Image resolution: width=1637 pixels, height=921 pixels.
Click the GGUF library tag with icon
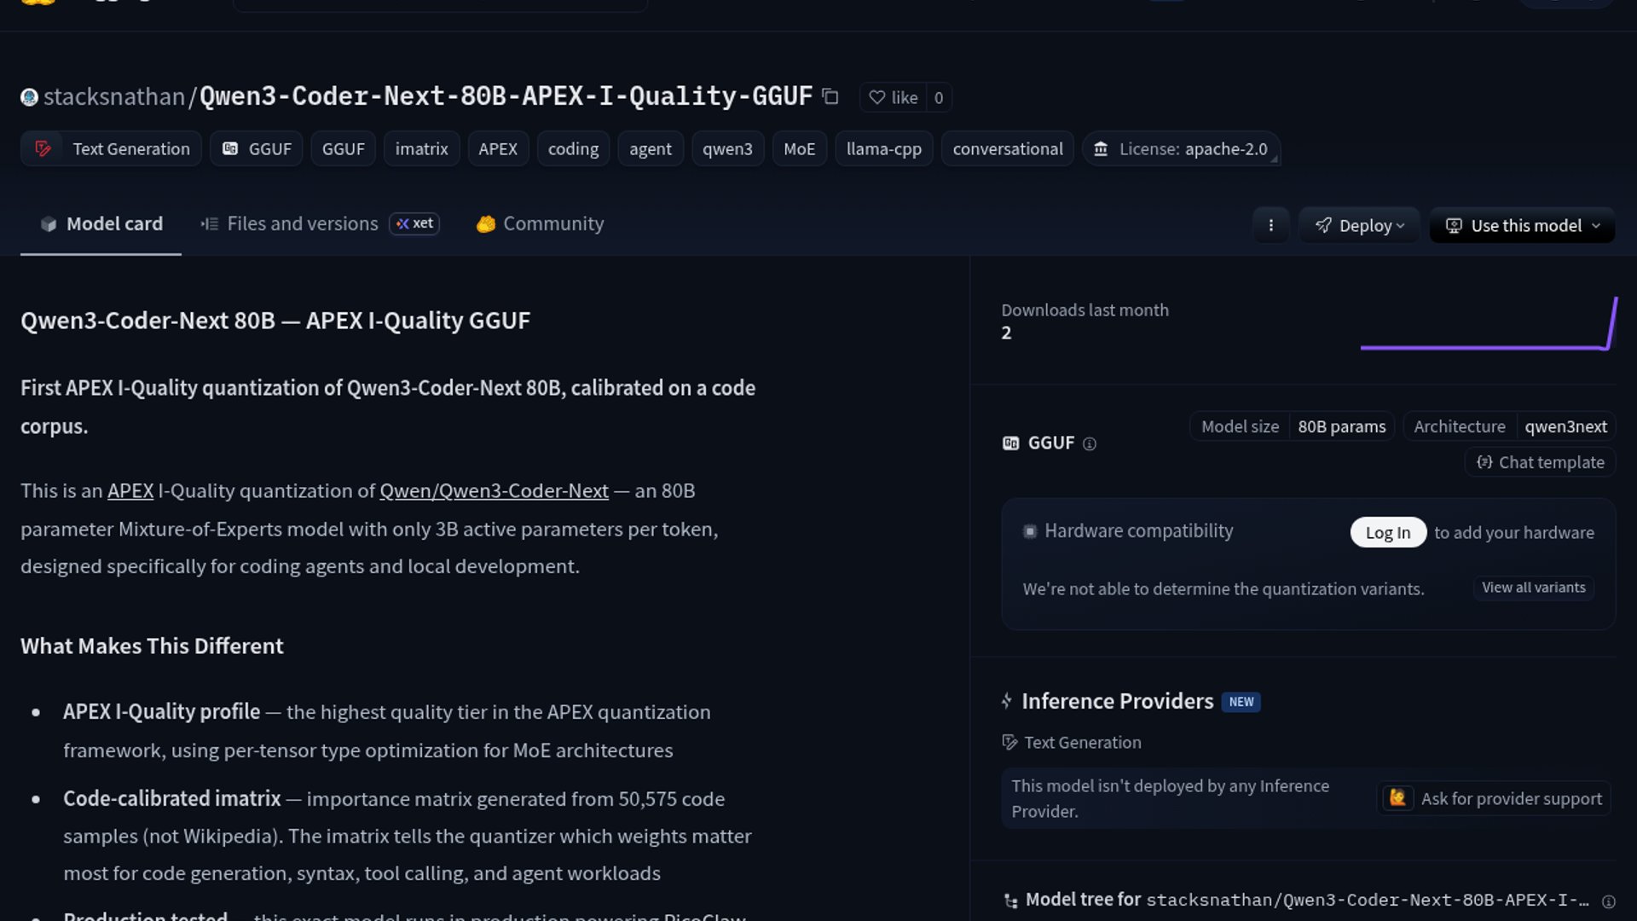[257, 148]
